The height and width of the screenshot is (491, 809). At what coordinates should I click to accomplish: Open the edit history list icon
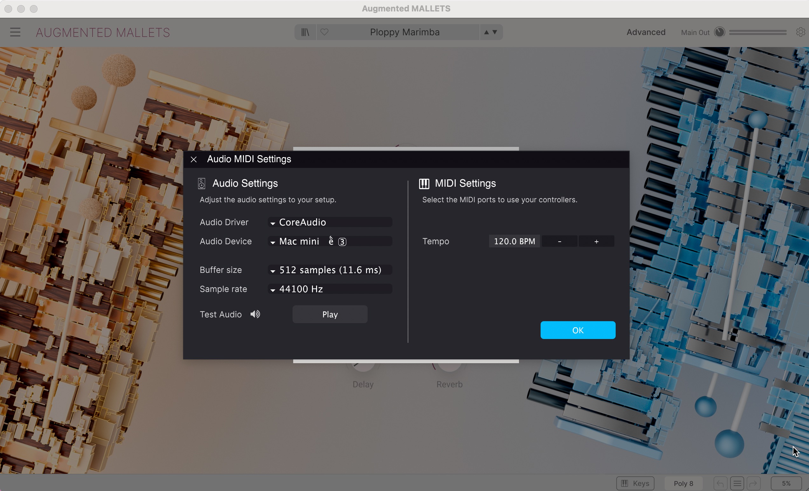click(737, 483)
